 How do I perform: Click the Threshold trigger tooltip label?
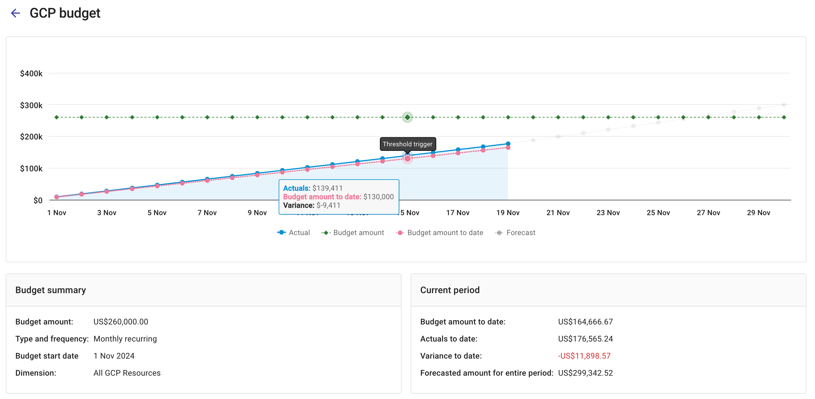pyautogui.click(x=408, y=144)
